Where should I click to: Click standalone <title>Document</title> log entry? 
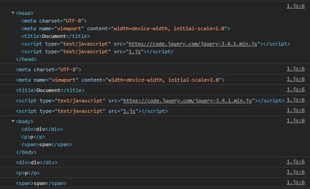pyautogui.click(x=50, y=90)
